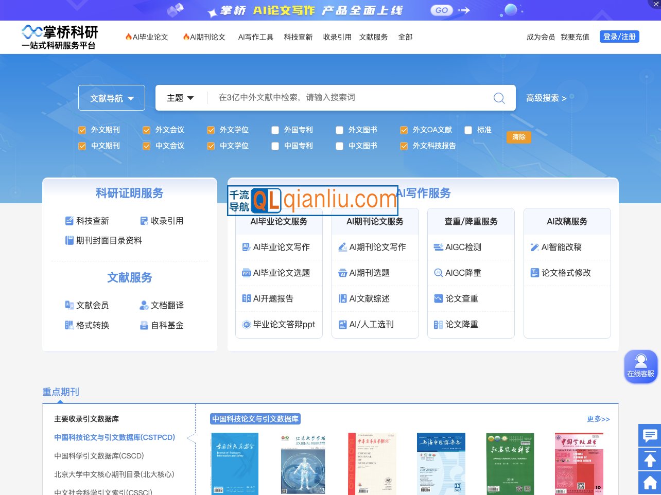The image size is (661, 495).
Task: Click the 清除 clear filters button
Action: pos(518,137)
